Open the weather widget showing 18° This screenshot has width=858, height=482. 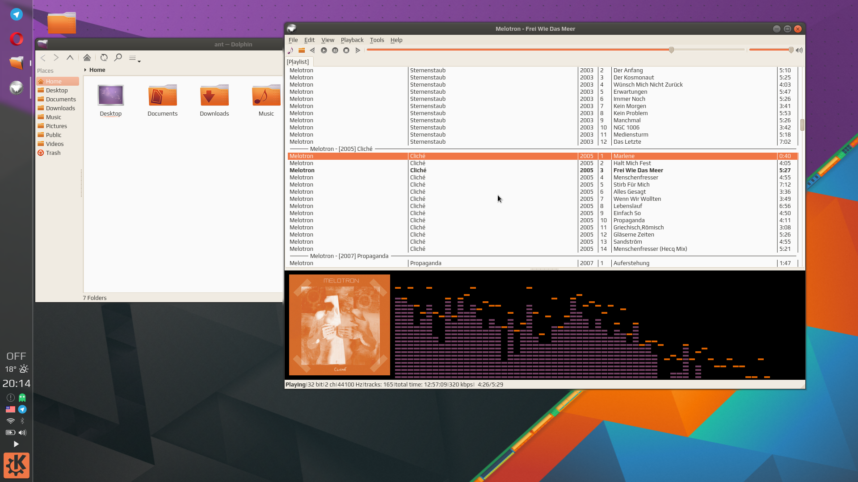[17, 369]
